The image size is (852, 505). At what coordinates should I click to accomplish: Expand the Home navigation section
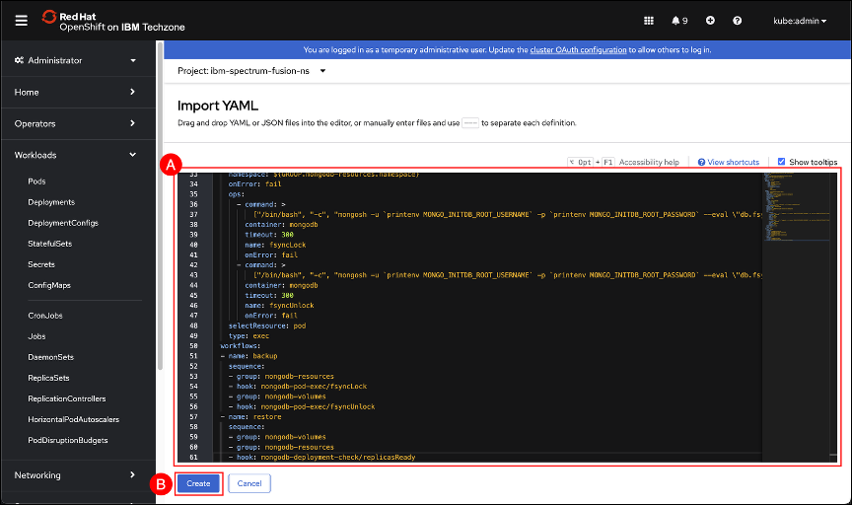[x=75, y=92]
